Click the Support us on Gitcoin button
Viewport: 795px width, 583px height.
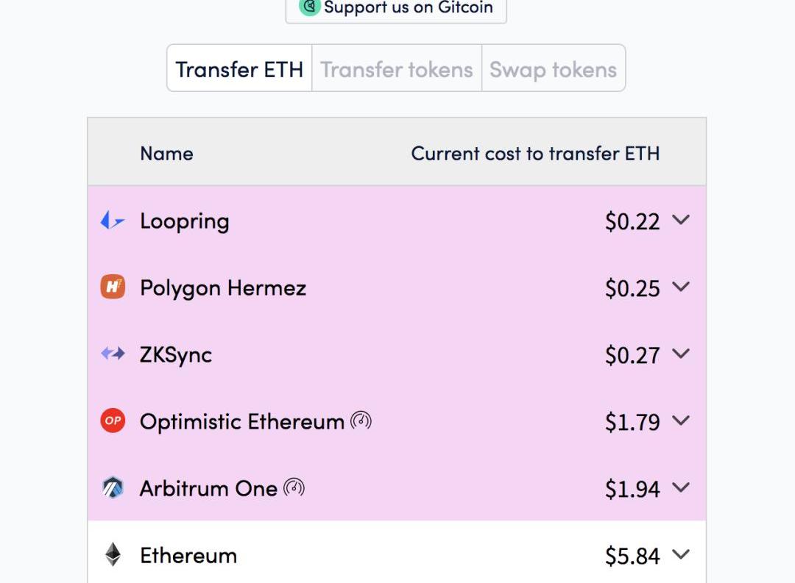pyautogui.click(x=396, y=8)
